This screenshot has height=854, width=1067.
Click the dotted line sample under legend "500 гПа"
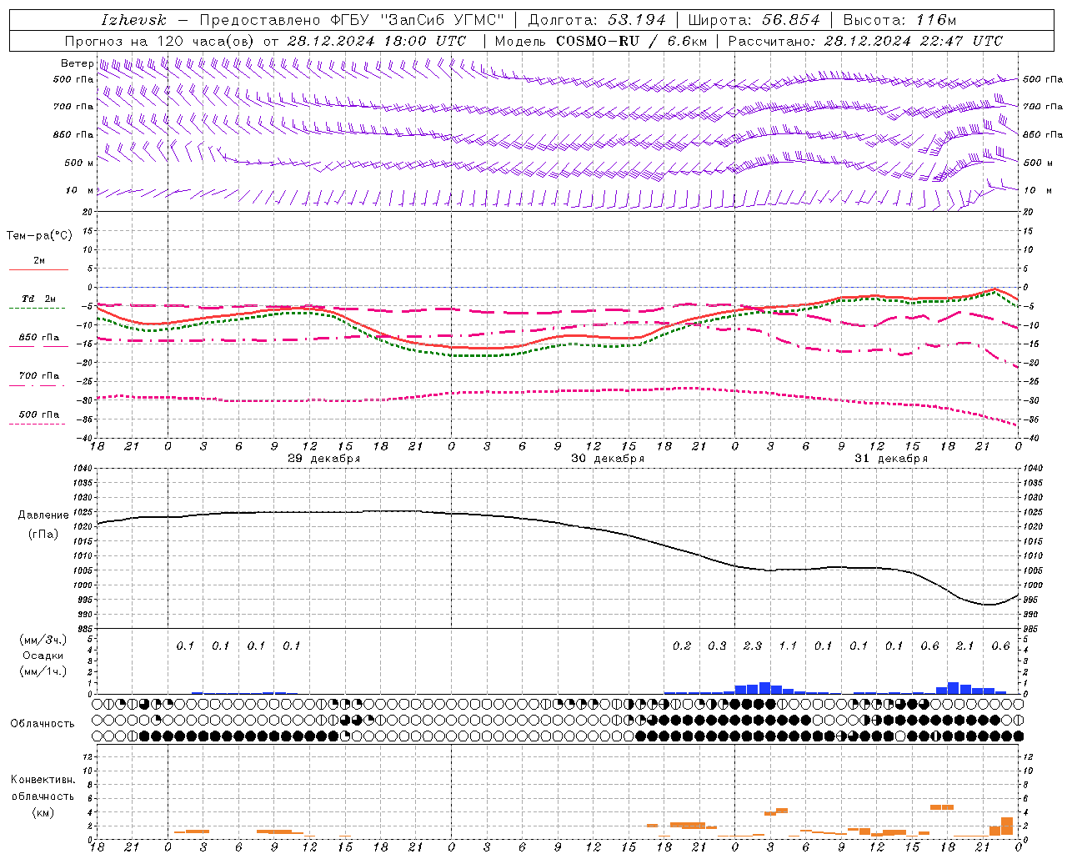(x=37, y=424)
